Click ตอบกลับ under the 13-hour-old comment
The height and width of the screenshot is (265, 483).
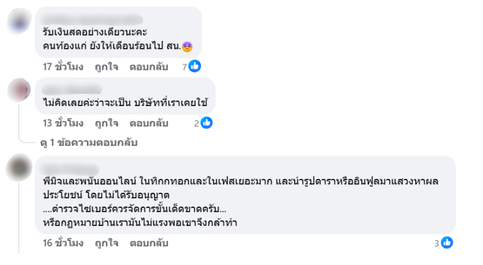coord(149,123)
